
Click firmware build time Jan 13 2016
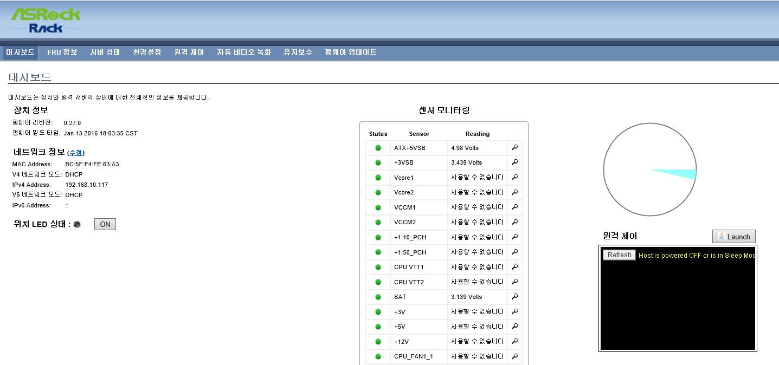(x=100, y=133)
